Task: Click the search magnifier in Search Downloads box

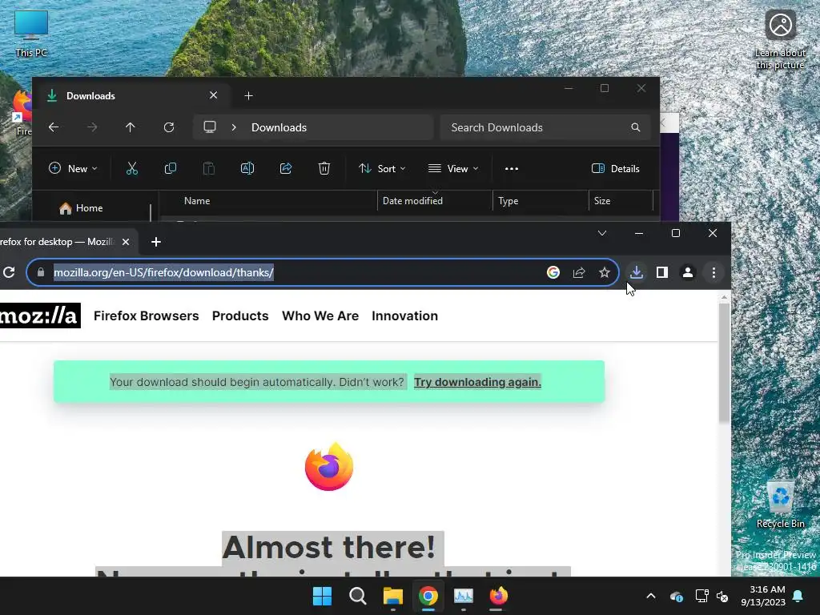Action: (x=635, y=127)
